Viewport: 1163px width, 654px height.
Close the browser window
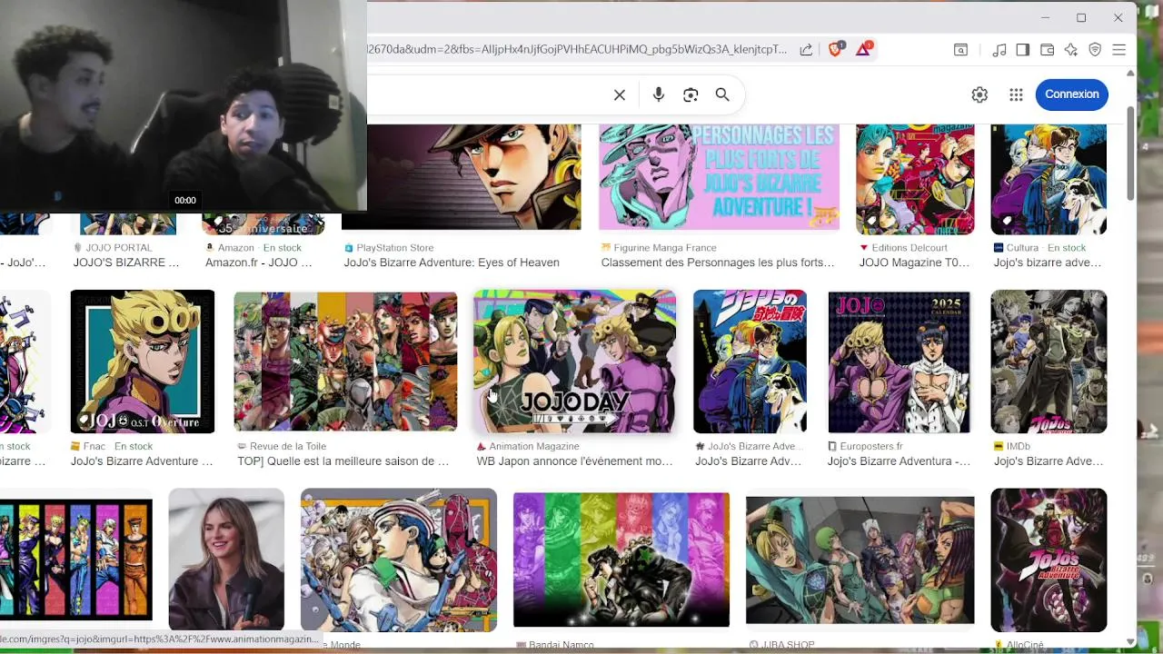coord(1118,17)
